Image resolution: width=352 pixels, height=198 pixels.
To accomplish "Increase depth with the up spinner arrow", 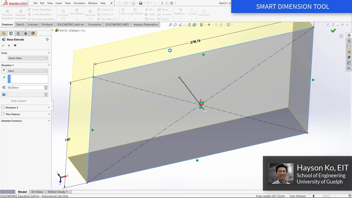I will point(46,87).
